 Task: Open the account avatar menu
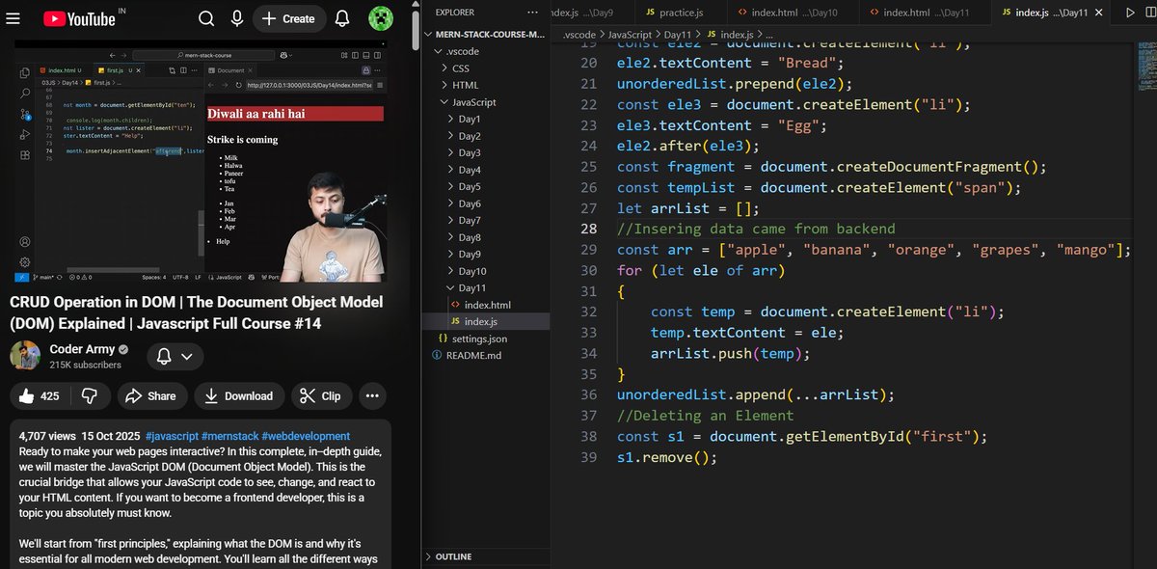[x=381, y=18]
